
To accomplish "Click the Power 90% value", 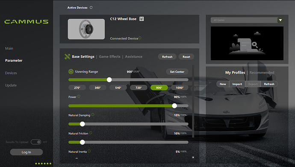I will [177, 97].
